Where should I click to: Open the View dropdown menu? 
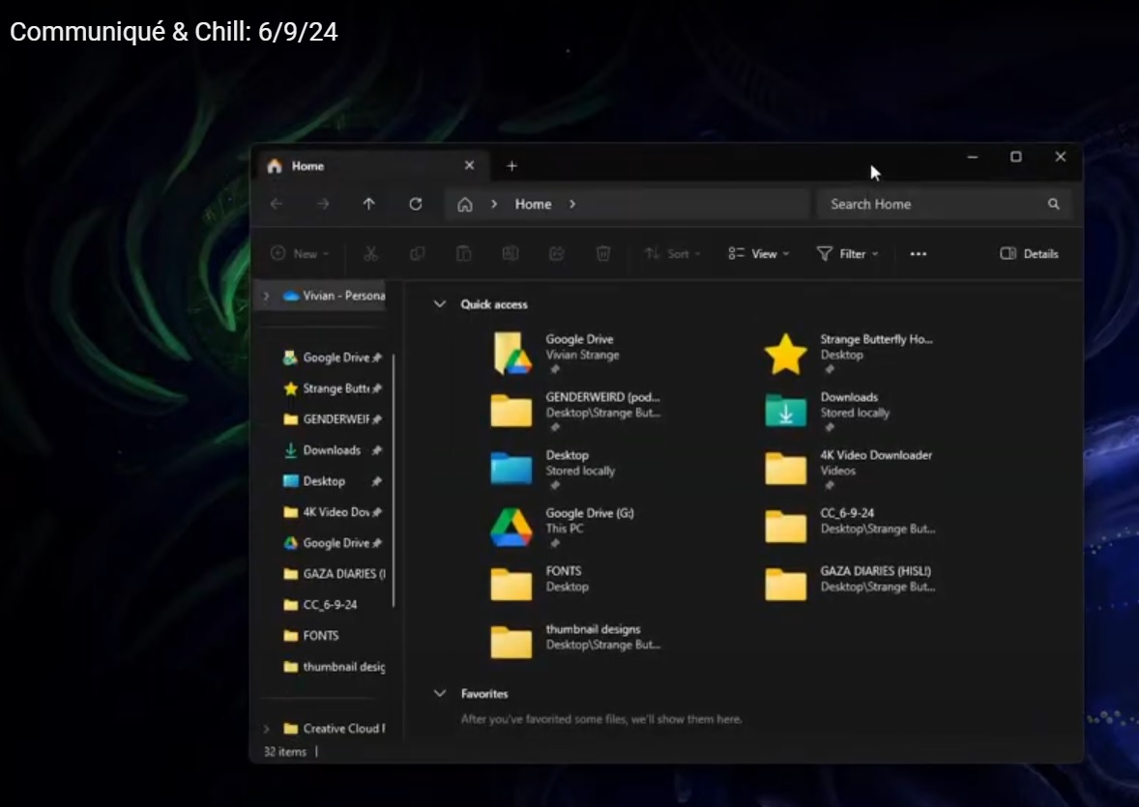759,254
